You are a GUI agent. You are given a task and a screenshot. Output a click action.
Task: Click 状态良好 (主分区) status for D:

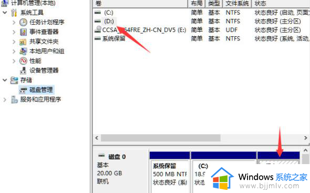tap(278, 21)
